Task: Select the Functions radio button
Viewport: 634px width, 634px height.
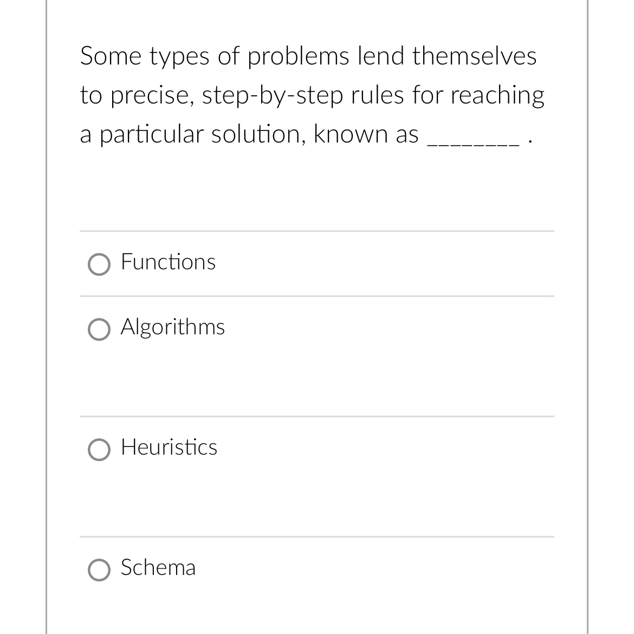Action: [x=99, y=264]
